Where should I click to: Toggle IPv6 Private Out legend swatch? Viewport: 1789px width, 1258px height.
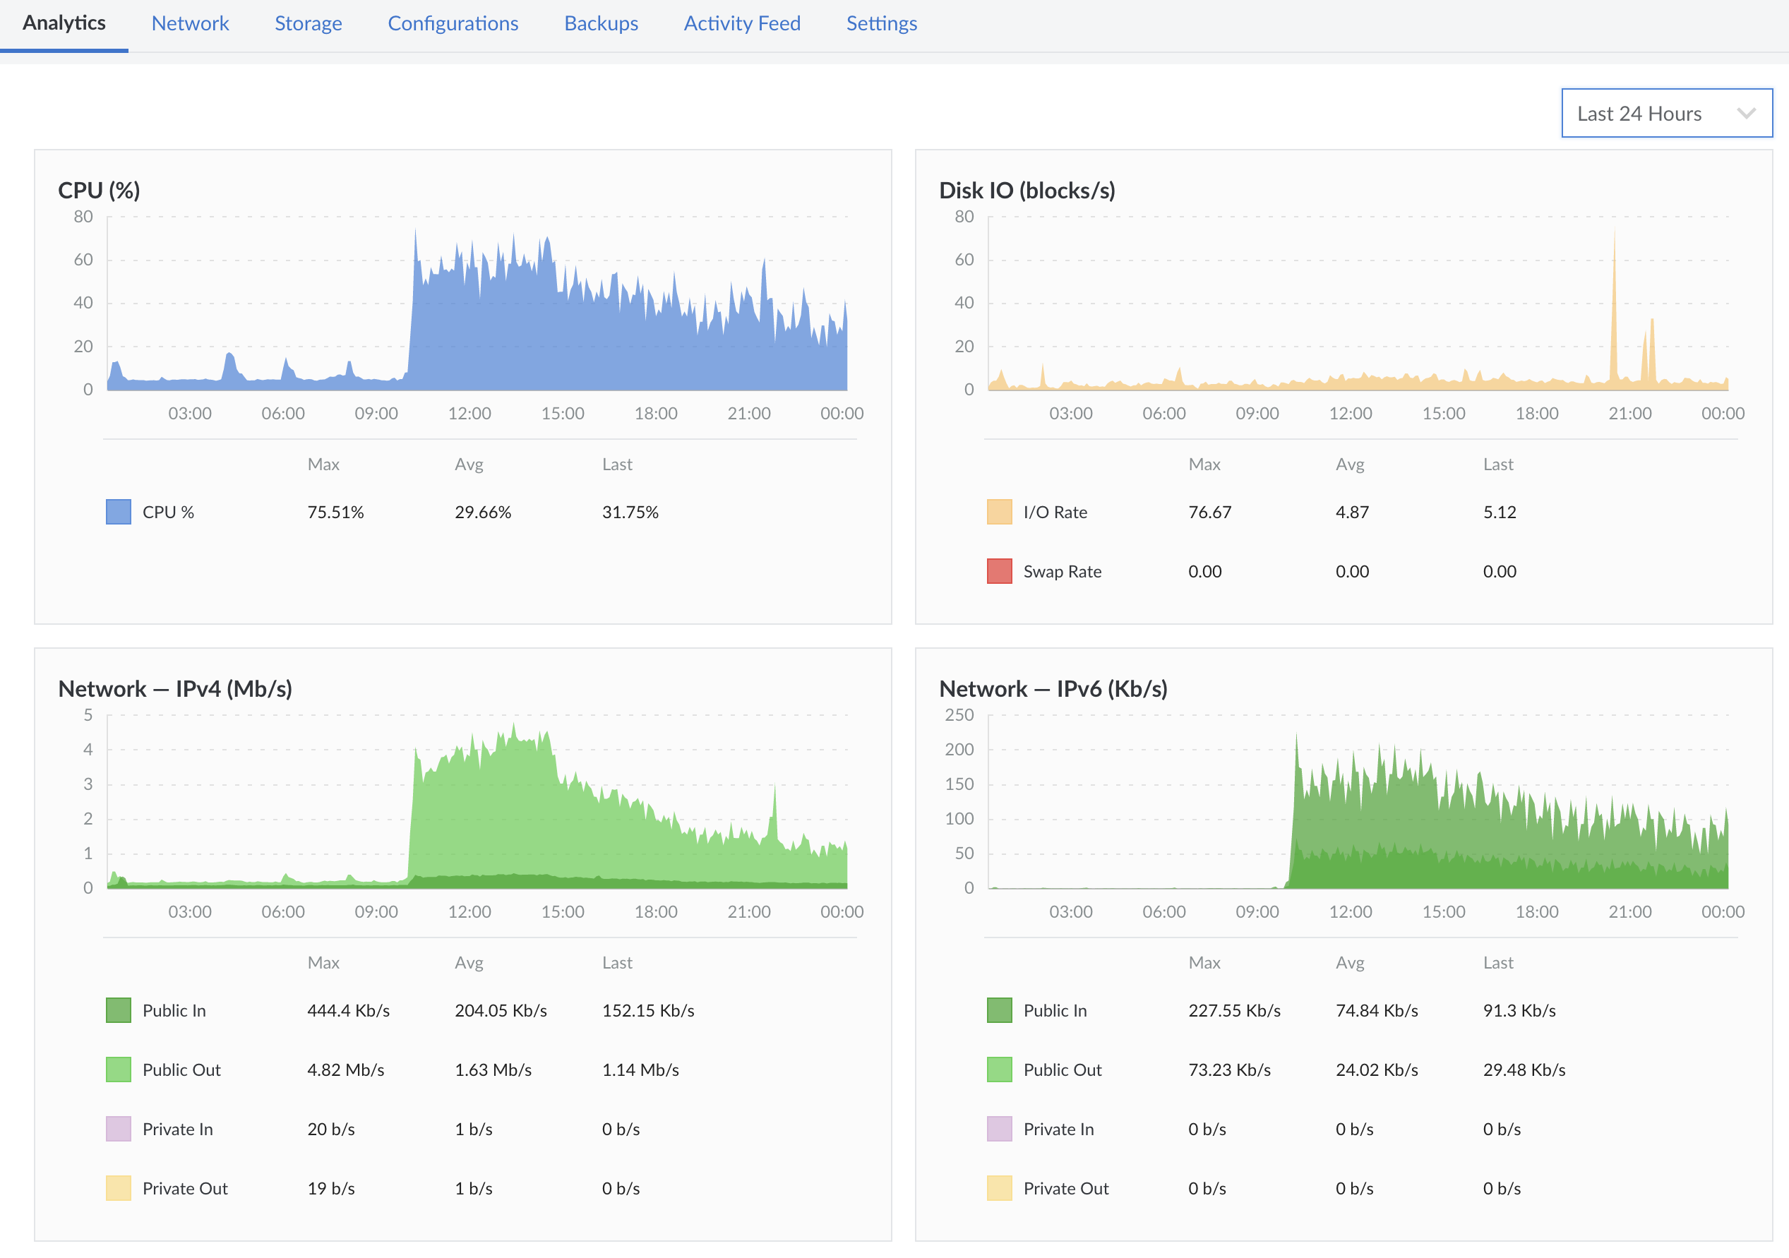(999, 1188)
